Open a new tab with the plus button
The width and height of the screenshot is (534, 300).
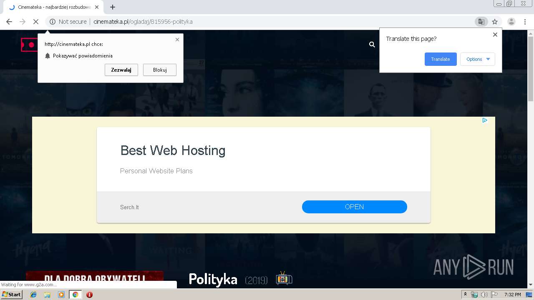[x=113, y=7]
